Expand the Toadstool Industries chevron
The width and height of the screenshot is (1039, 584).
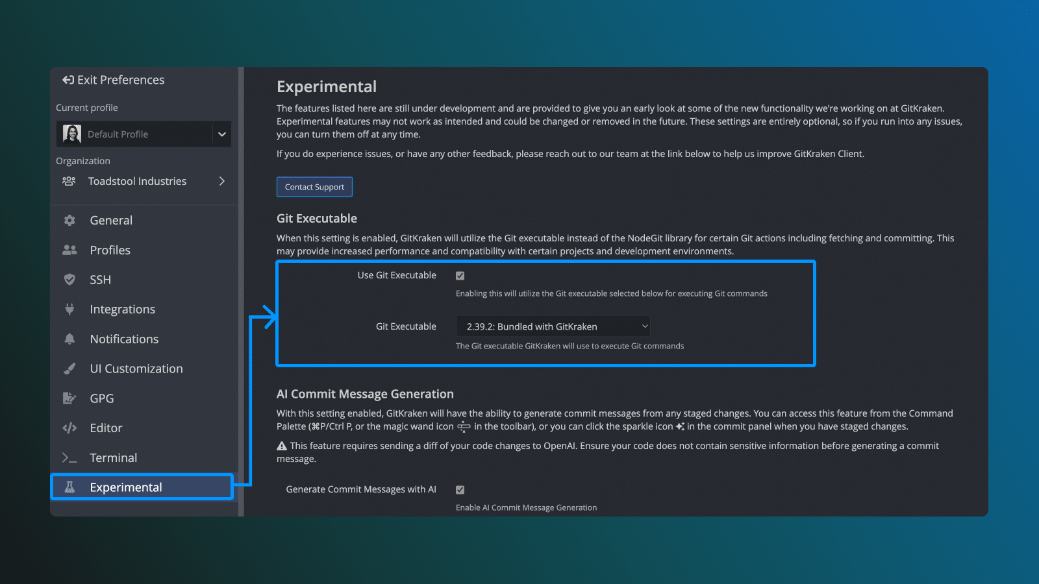(x=221, y=181)
